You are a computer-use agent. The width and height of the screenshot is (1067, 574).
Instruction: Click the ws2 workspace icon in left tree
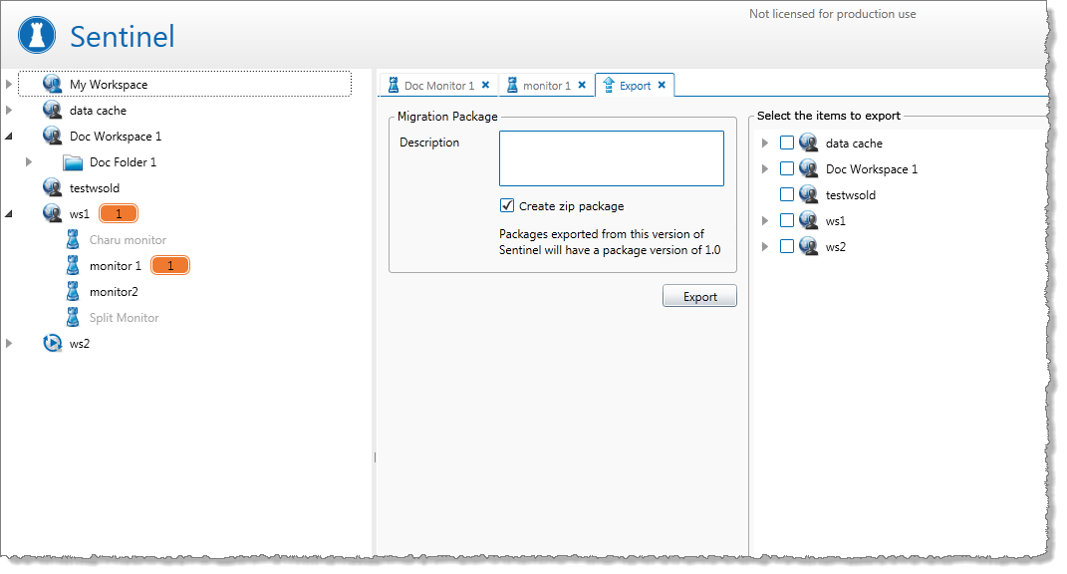[53, 344]
